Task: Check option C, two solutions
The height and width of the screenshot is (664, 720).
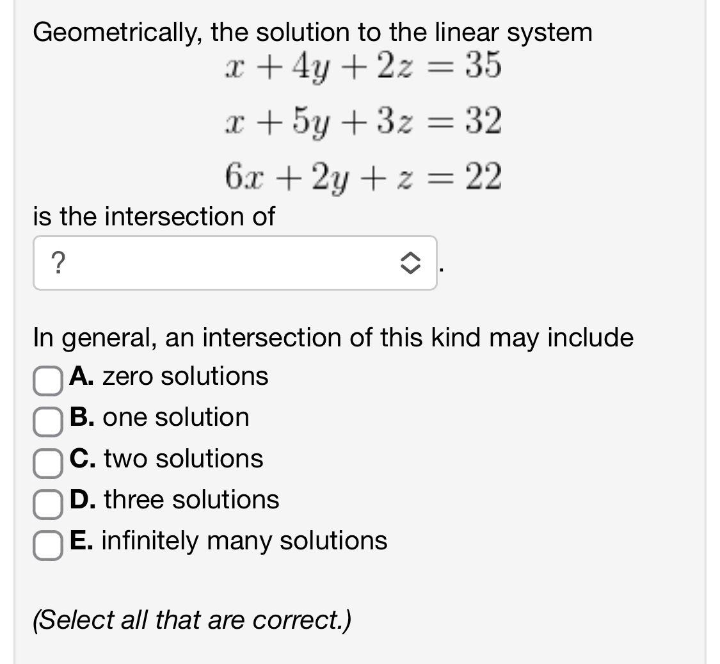Action: pos(47,464)
